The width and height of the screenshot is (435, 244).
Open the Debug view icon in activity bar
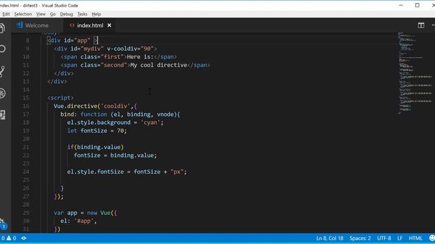click(x=3, y=94)
